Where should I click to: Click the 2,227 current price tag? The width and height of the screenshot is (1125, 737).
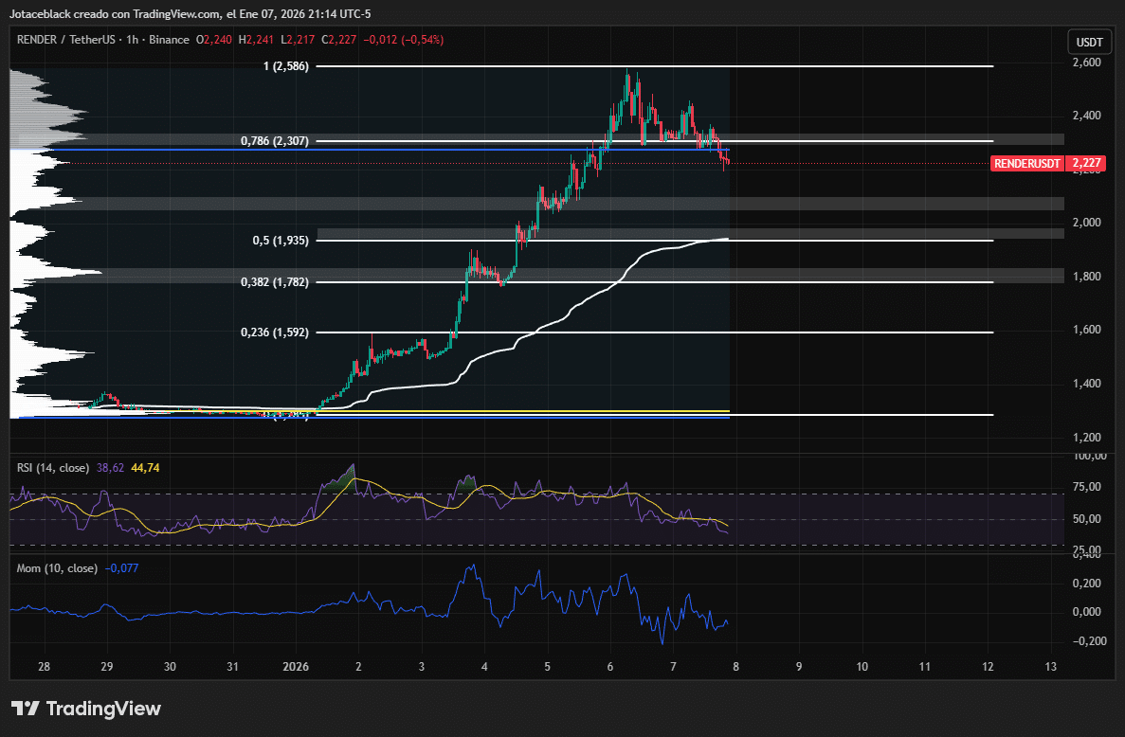click(x=1086, y=164)
